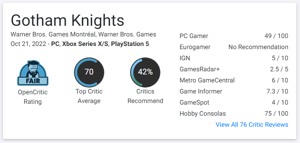Open the Gotham Knights title

(68, 20)
